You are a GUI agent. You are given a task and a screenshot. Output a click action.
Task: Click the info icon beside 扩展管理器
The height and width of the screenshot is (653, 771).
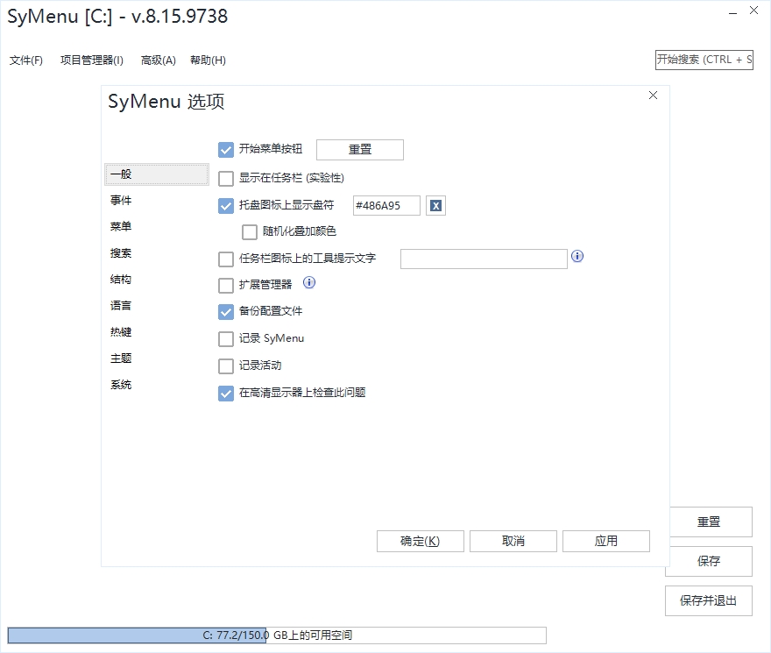pyautogui.click(x=308, y=282)
